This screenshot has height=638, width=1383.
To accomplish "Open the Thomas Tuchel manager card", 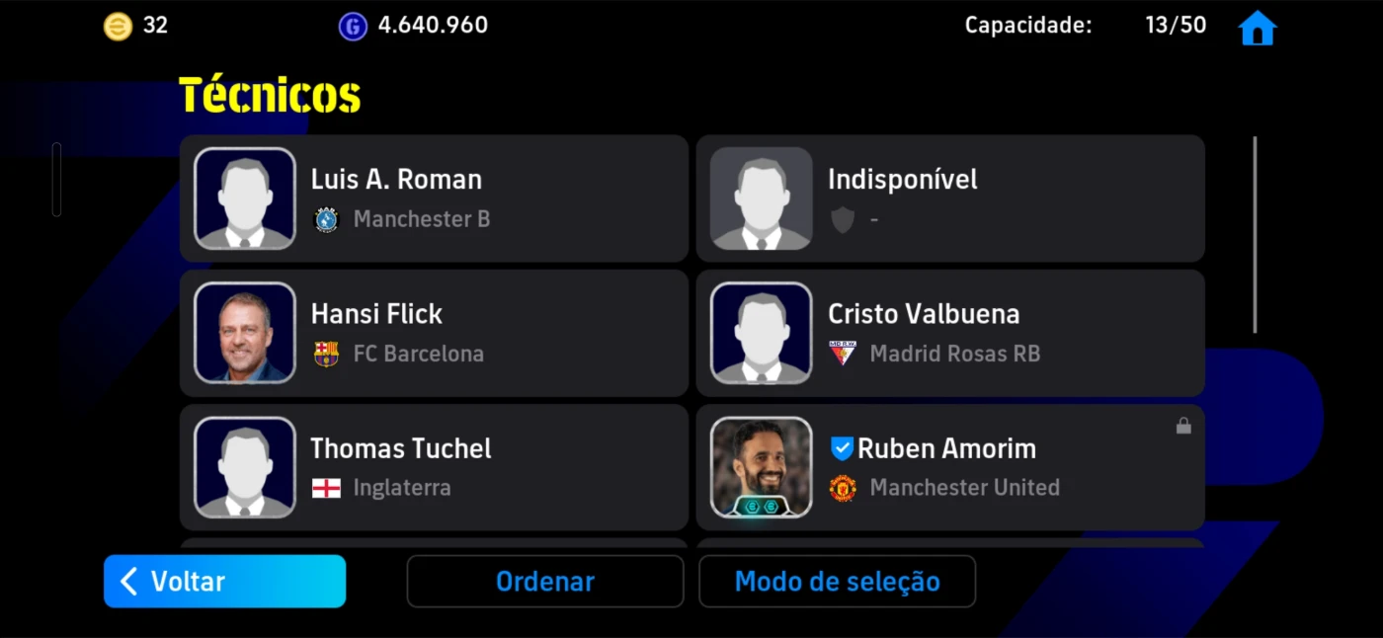I will tap(434, 467).
